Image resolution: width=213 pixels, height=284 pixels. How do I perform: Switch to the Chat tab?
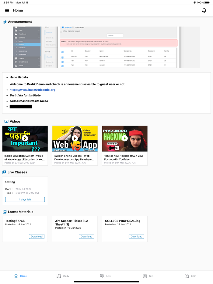tap(190, 276)
